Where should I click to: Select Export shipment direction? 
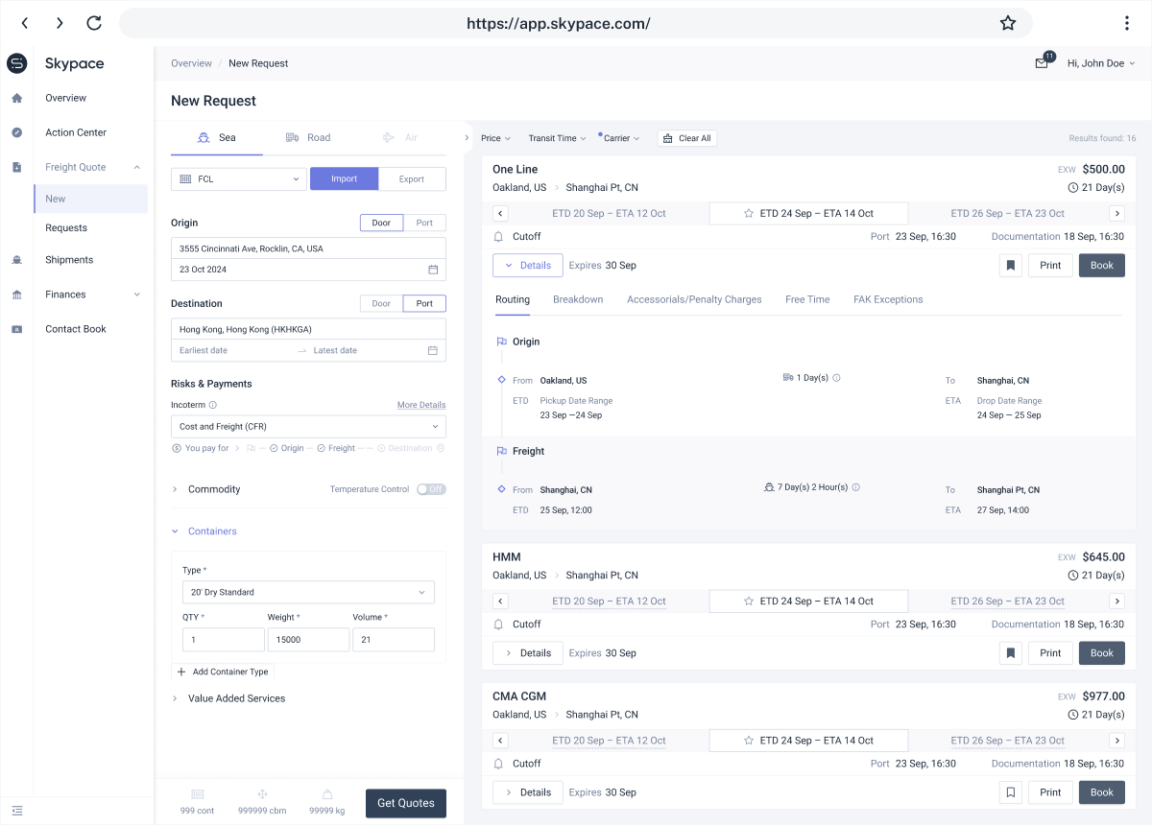(x=412, y=179)
